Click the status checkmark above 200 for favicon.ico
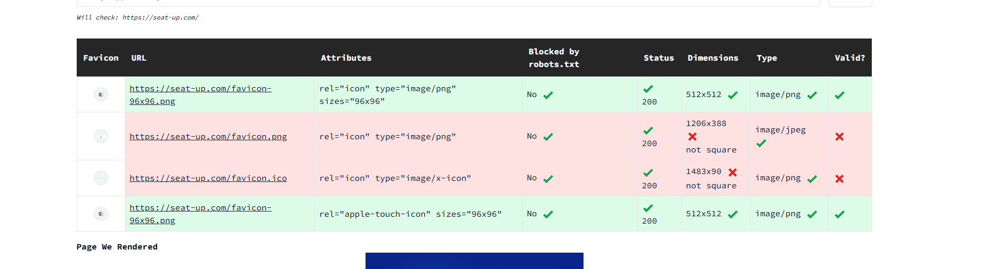 coord(648,172)
